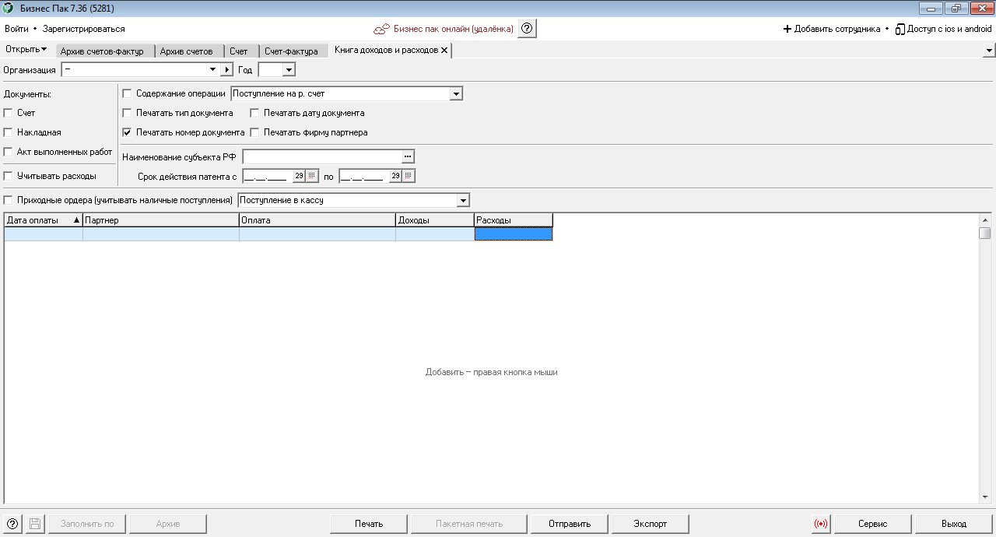Tick the Учитывать расходы checkbox
The image size is (996, 537).
pos(8,176)
